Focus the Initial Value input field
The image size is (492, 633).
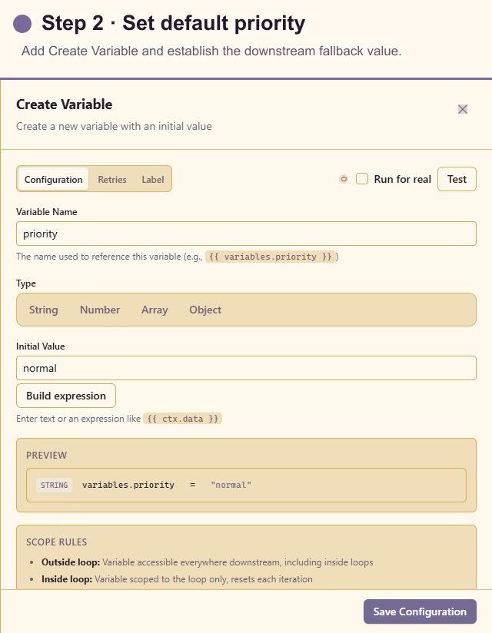pos(246,368)
